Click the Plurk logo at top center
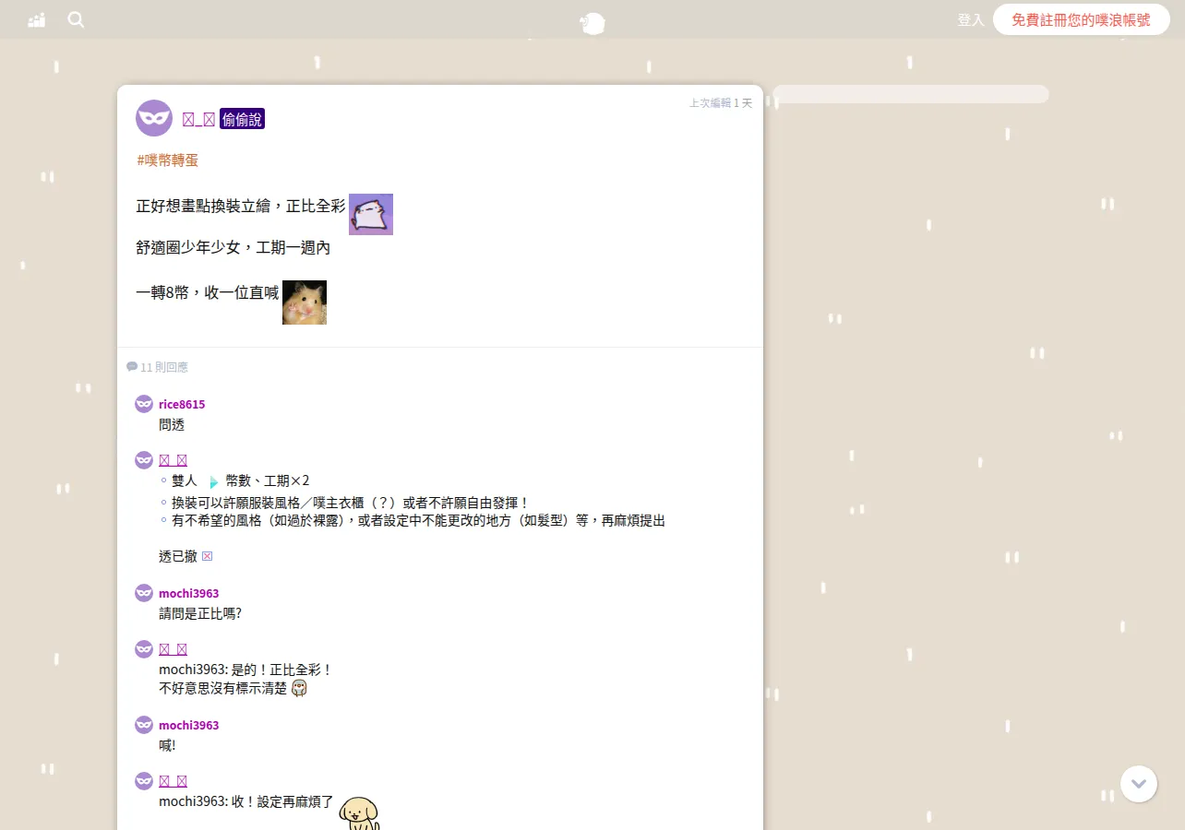The image size is (1185, 830). pos(592,23)
